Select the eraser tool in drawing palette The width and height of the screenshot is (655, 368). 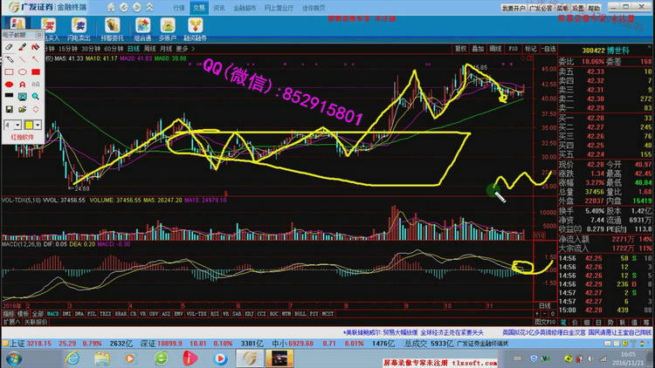pyautogui.click(x=9, y=47)
